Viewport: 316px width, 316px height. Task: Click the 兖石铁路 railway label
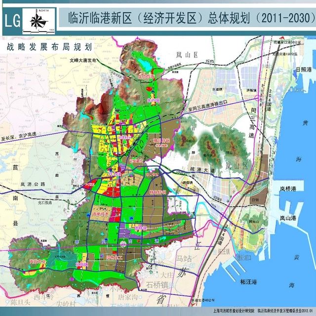point(45,203)
